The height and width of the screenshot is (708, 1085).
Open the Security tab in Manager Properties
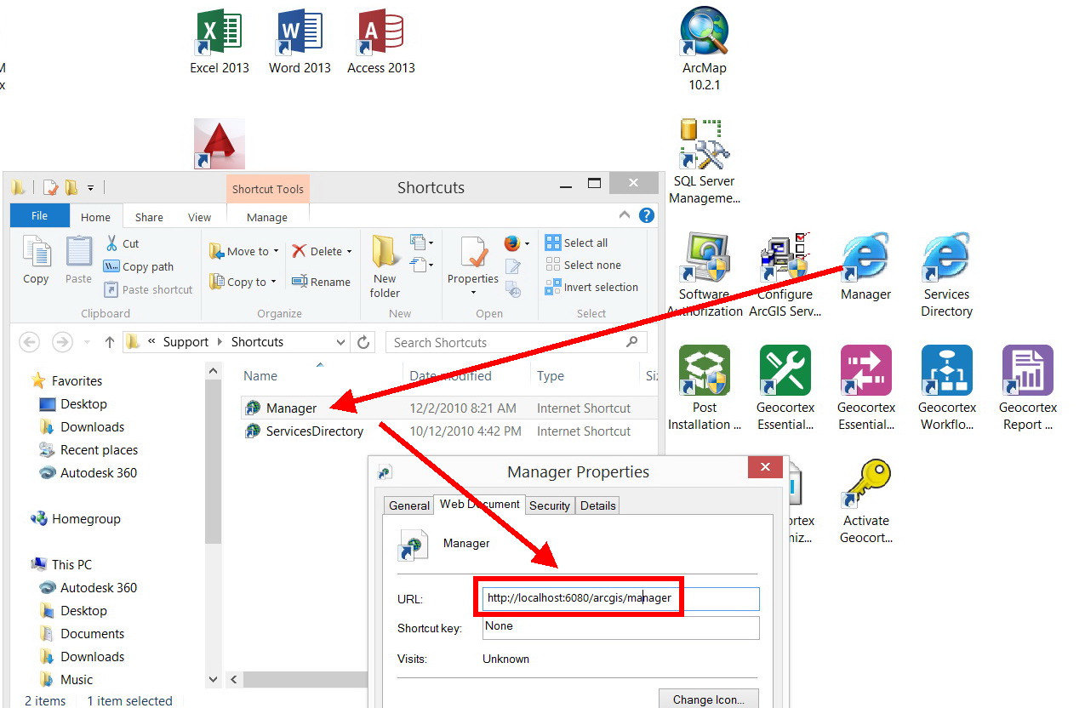click(549, 505)
